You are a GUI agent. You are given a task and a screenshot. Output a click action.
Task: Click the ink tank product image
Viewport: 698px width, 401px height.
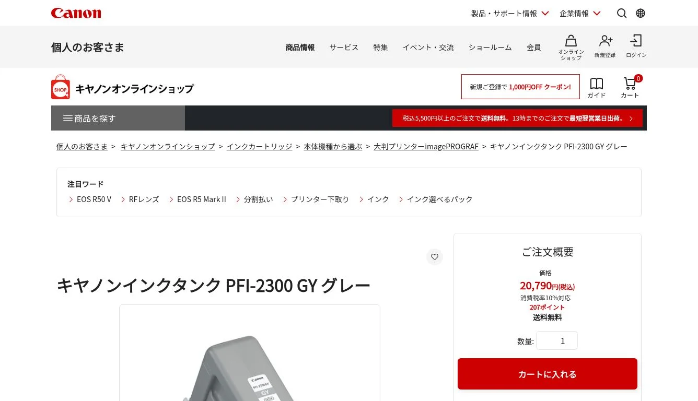250,353
